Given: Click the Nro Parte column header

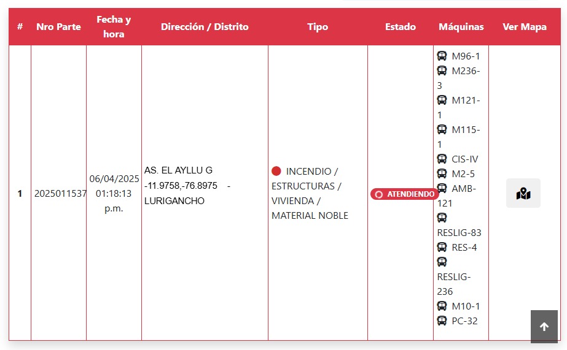Looking at the screenshot, I should [58, 27].
